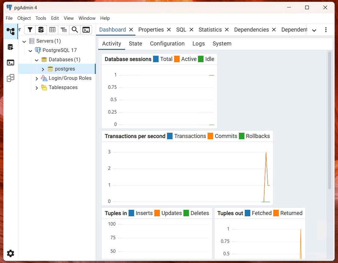The width and height of the screenshot is (338, 263).
Task: Open the View menu
Action: click(x=68, y=18)
